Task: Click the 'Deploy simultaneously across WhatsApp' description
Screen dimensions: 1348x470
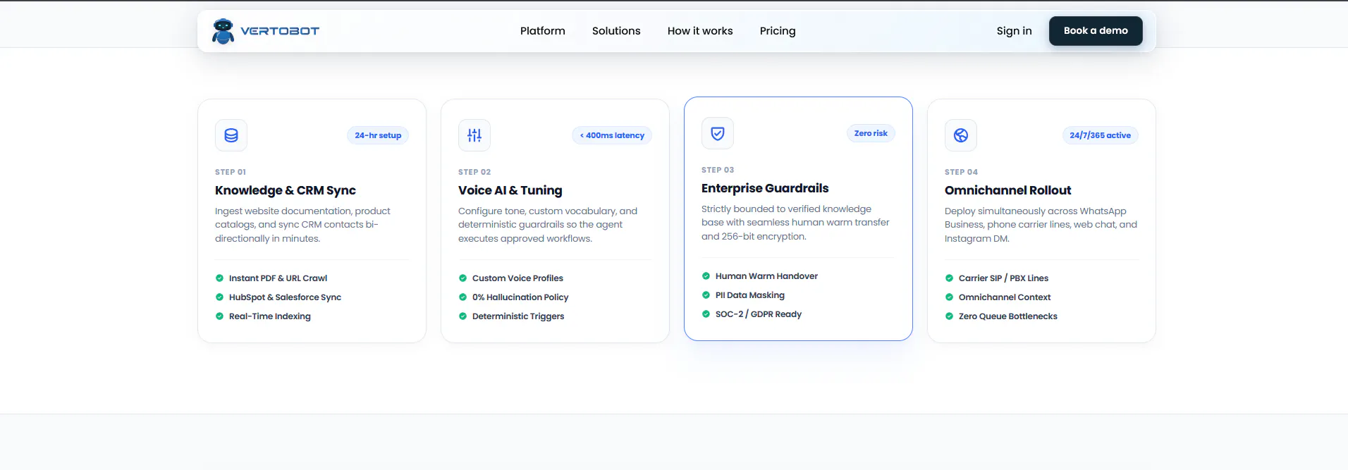Action: [x=1041, y=225]
